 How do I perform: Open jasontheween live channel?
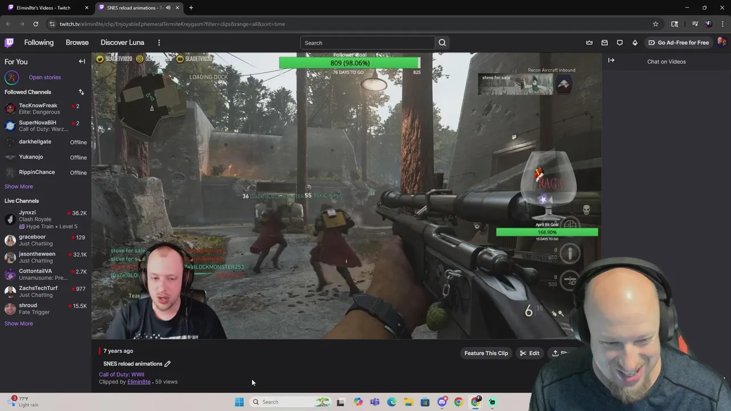tap(46, 257)
